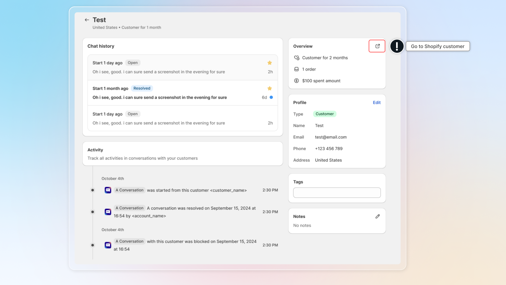Toggle star on the Resolved chat
This screenshot has width=506, height=285.
tap(269, 88)
